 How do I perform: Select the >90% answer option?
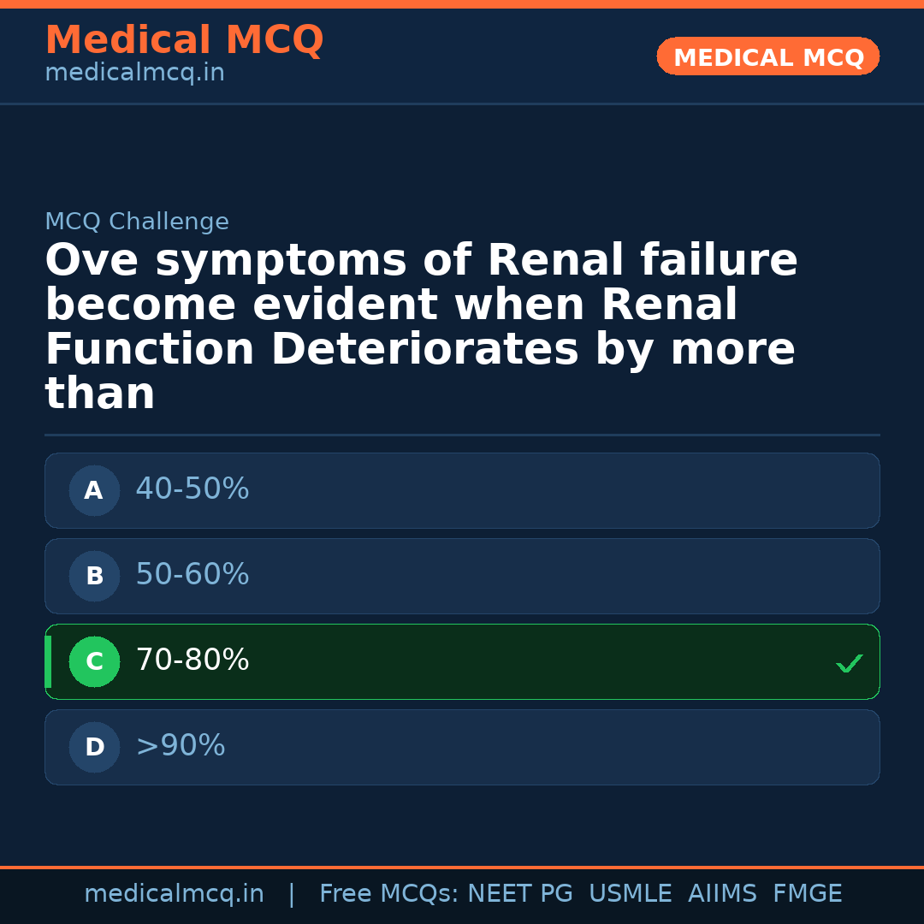[x=181, y=746]
